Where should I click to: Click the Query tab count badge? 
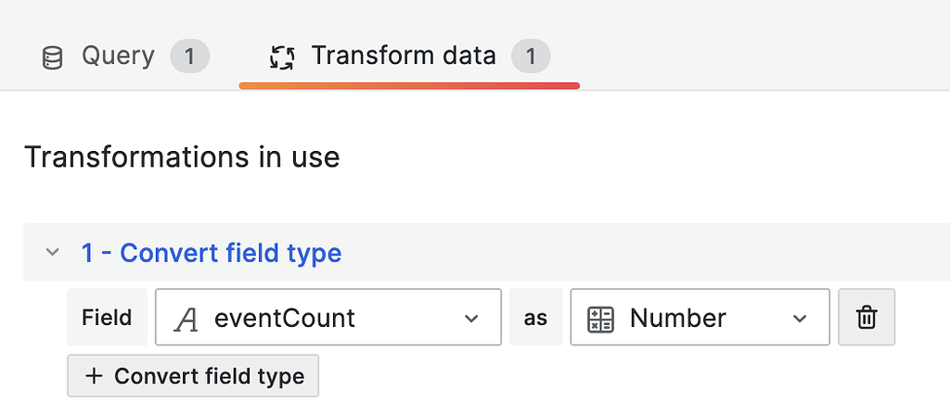189,56
